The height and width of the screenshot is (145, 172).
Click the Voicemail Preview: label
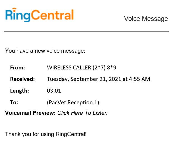point(30,113)
